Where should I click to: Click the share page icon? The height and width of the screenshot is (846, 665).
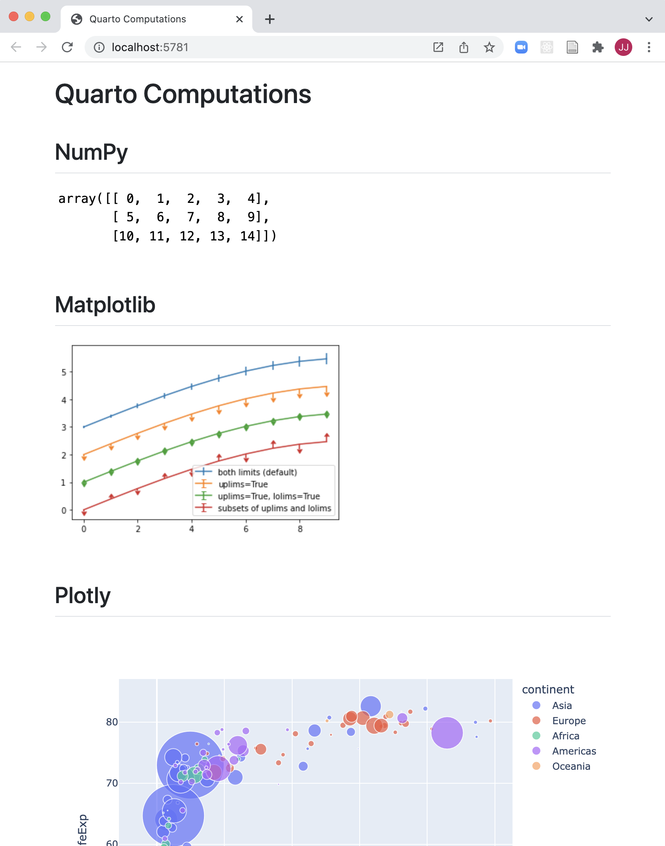(463, 47)
